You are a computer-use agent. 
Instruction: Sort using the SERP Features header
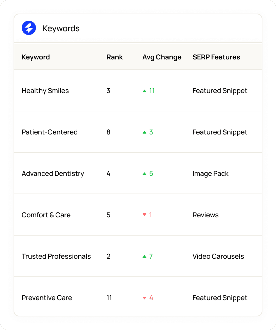216,57
